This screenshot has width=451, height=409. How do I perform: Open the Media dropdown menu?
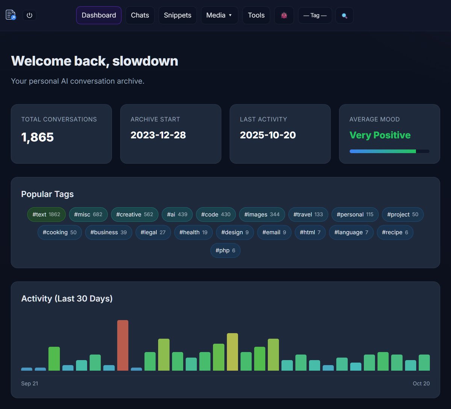tap(219, 15)
